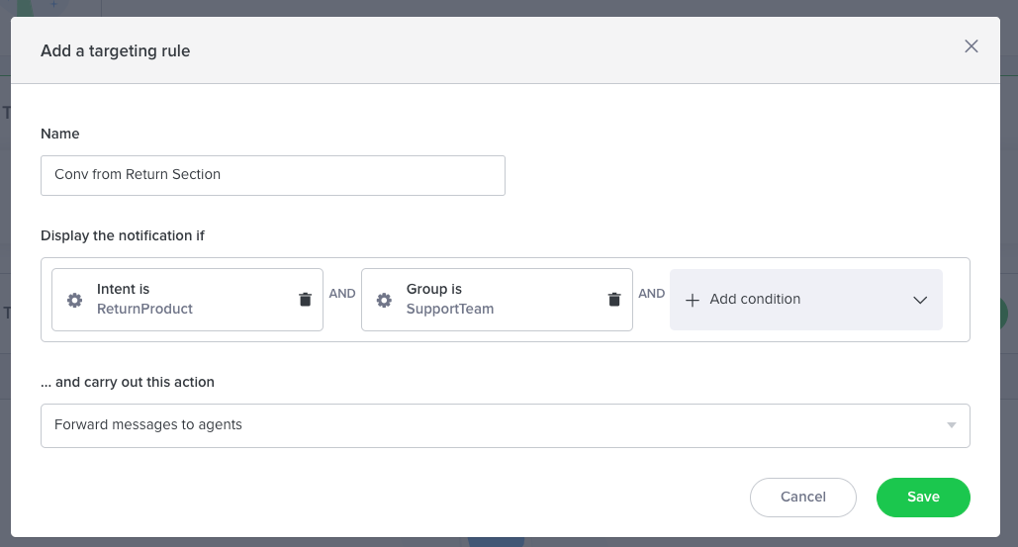The height and width of the screenshot is (547, 1018).
Task: Click the dialog title Add a targeting rule
Action: click(115, 50)
